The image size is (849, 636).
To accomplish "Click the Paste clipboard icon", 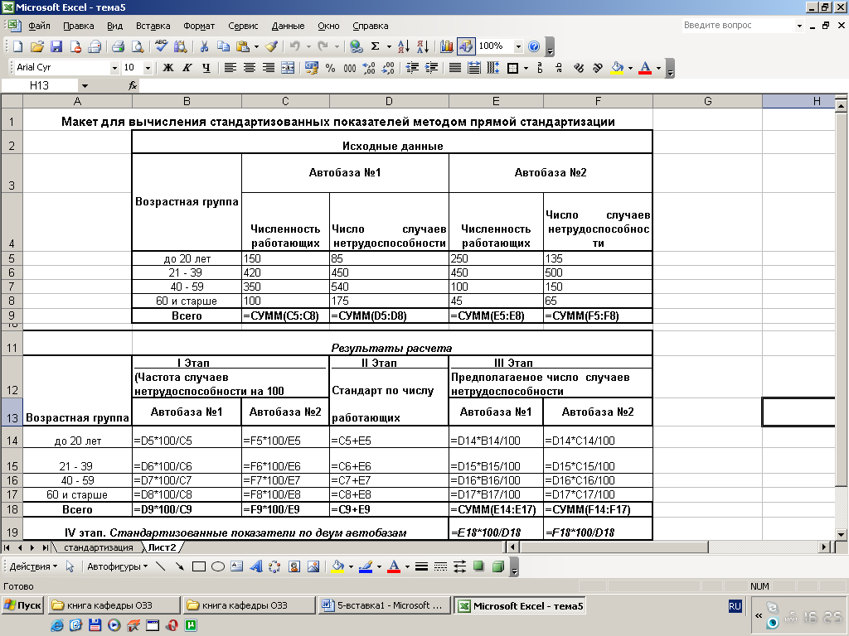I will click(243, 46).
